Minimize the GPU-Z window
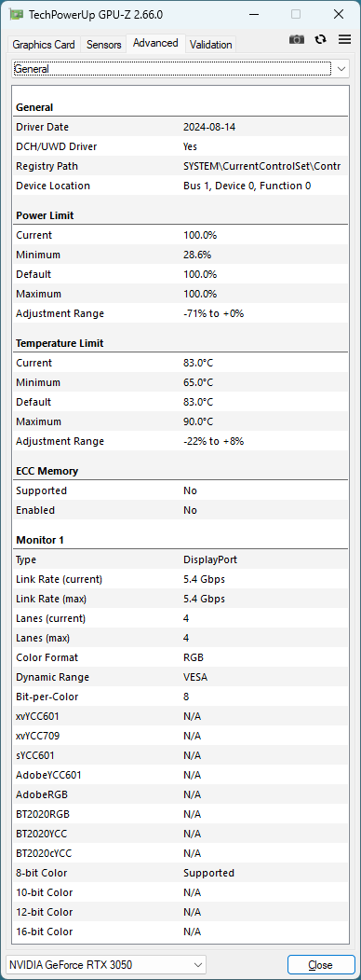The image size is (361, 980). point(253,14)
